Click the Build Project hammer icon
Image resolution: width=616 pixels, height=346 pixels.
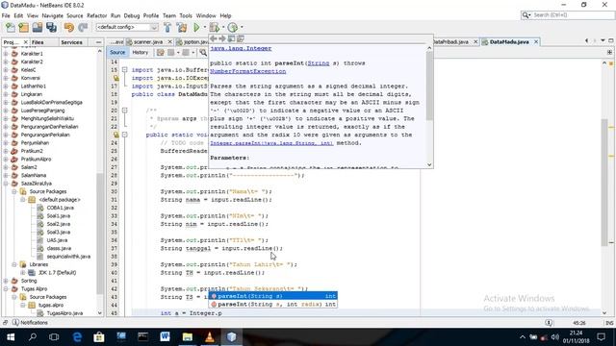tap(167, 28)
